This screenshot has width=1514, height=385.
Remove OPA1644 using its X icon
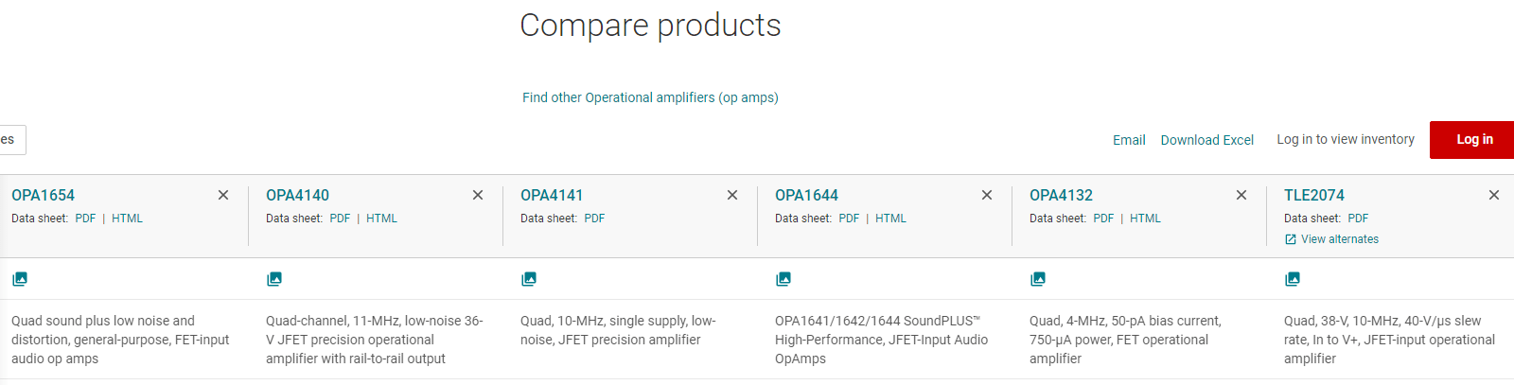point(987,195)
